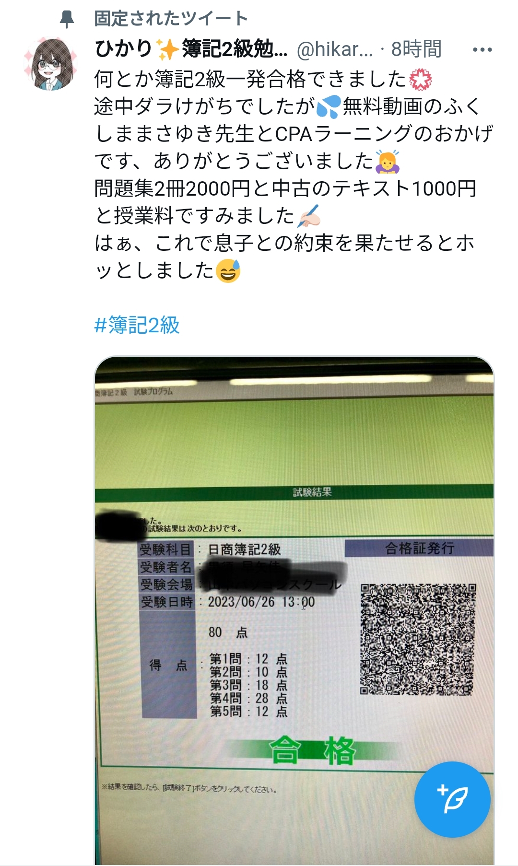518x866 pixels.
Task: Tap the sparkle emoji in display name
Action: click(x=166, y=49)
